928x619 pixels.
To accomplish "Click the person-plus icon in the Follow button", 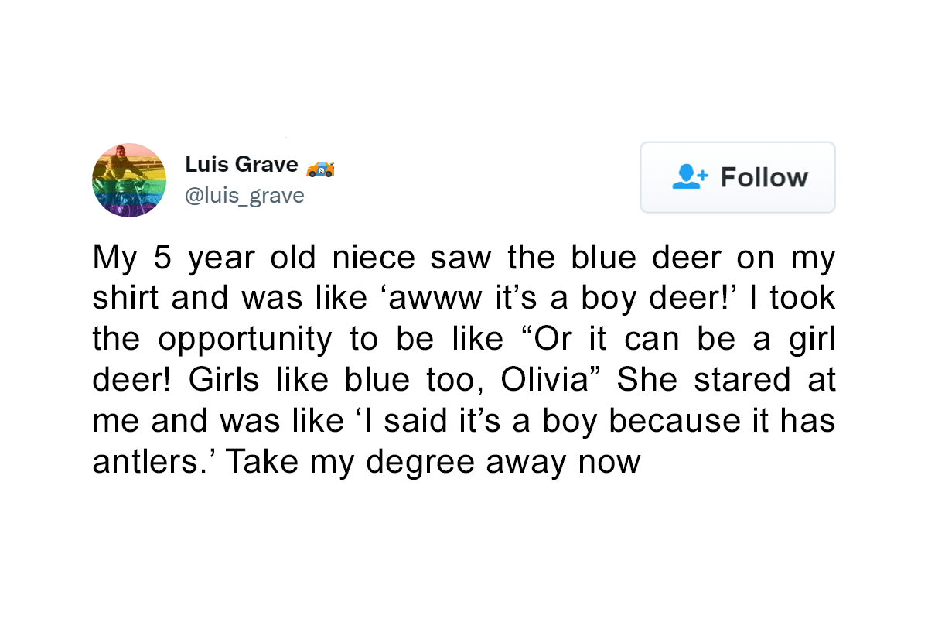I will (x=690, y=176).
